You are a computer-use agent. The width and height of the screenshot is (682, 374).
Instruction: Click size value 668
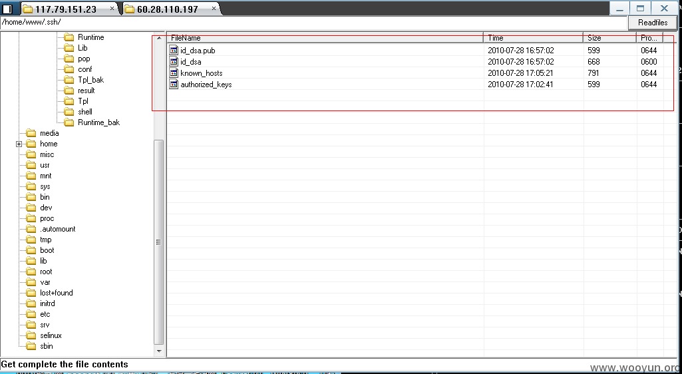coord(594,62)
